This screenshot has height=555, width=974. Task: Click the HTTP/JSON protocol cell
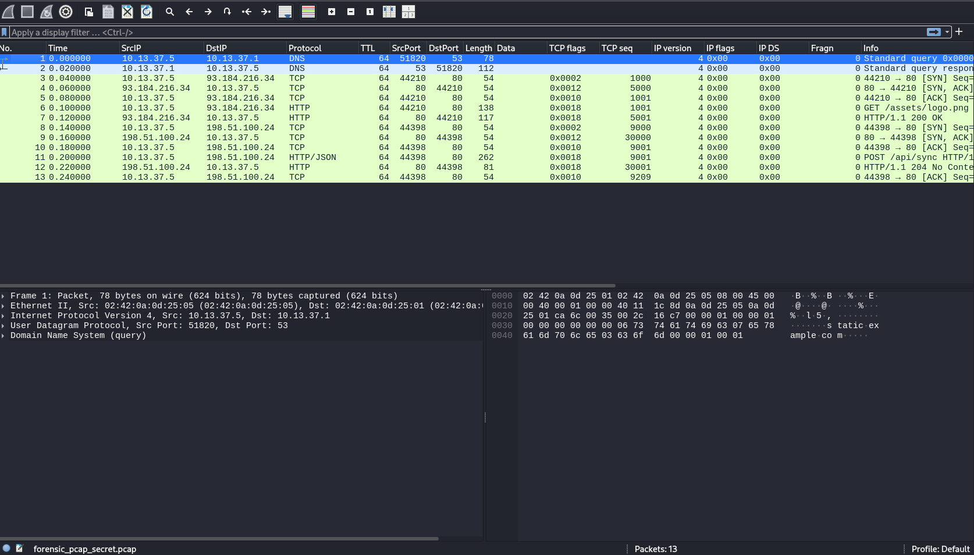[312, 158]
